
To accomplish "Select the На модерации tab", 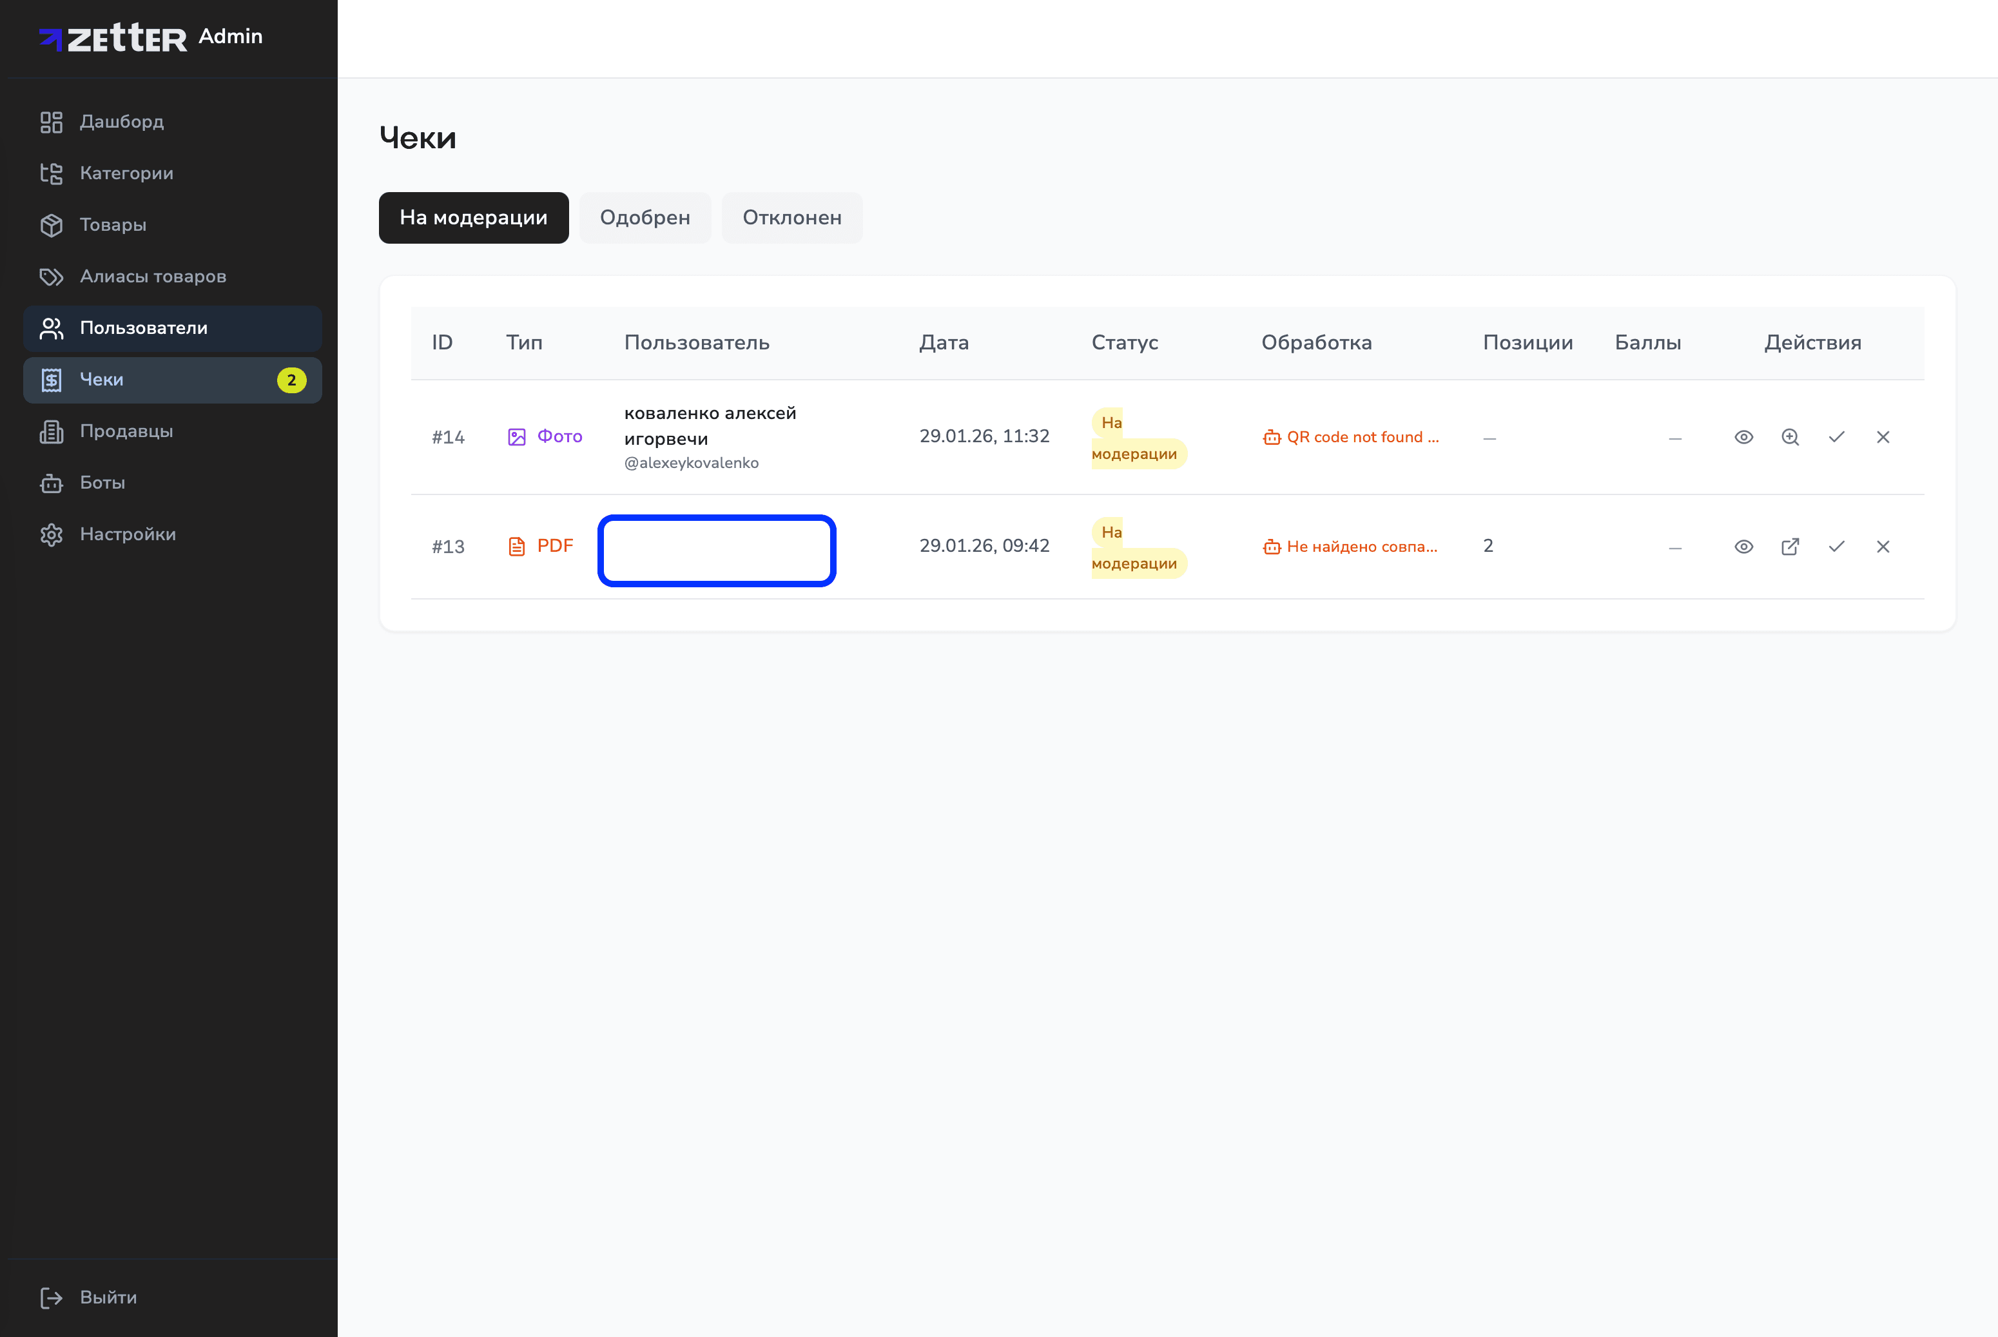I will tap(473, 217).
